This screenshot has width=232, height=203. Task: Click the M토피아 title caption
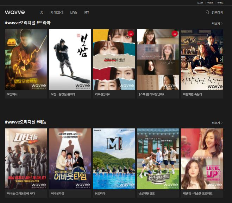[100, 194]
